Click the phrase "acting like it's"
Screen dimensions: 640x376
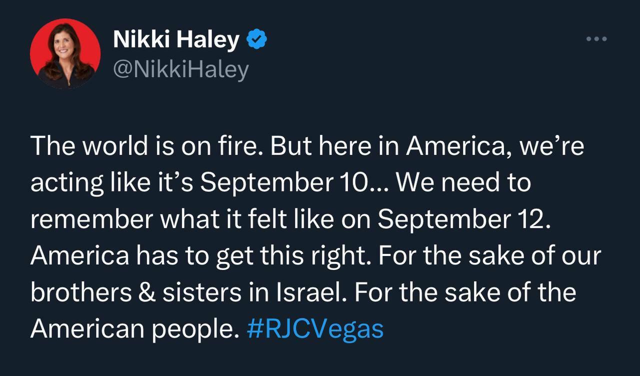coord(112,183)
